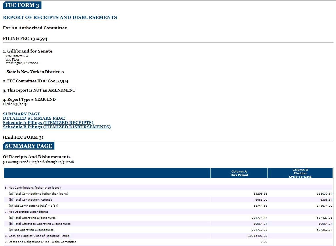Click Report Type = YEAR-END line

point(29,99)
